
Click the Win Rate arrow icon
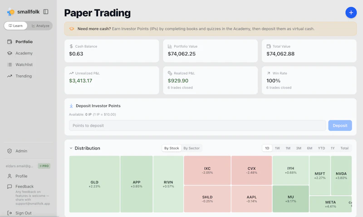point(269,73)
